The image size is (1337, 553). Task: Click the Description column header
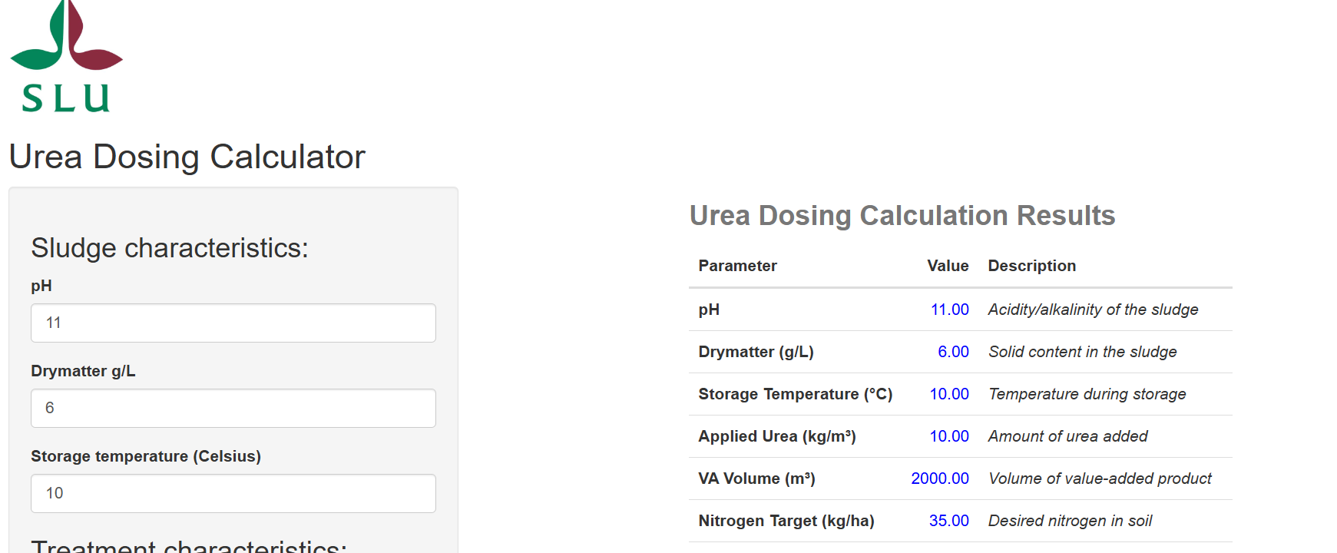[1031, 266]
